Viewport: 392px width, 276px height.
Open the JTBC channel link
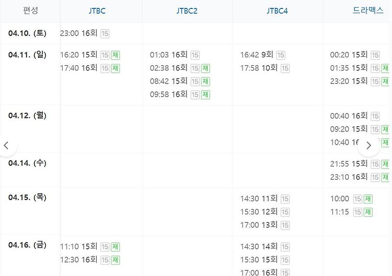97,11
